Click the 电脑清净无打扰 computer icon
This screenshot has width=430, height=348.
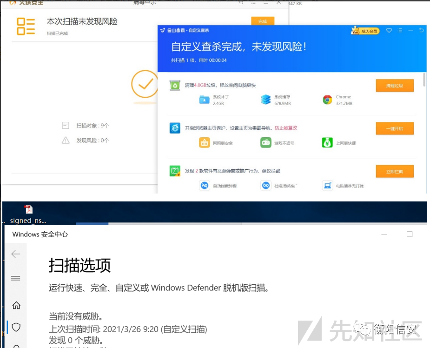(x=327, y=186)
